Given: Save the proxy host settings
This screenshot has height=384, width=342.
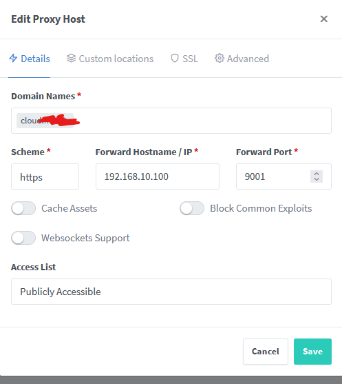Looking at the screenshot, I should pos(312,352).
